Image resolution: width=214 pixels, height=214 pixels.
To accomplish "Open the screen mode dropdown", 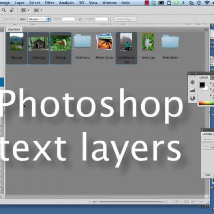I will [38, 10].
